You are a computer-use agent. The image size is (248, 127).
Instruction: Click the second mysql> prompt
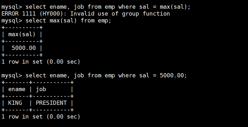click(12, 21)
